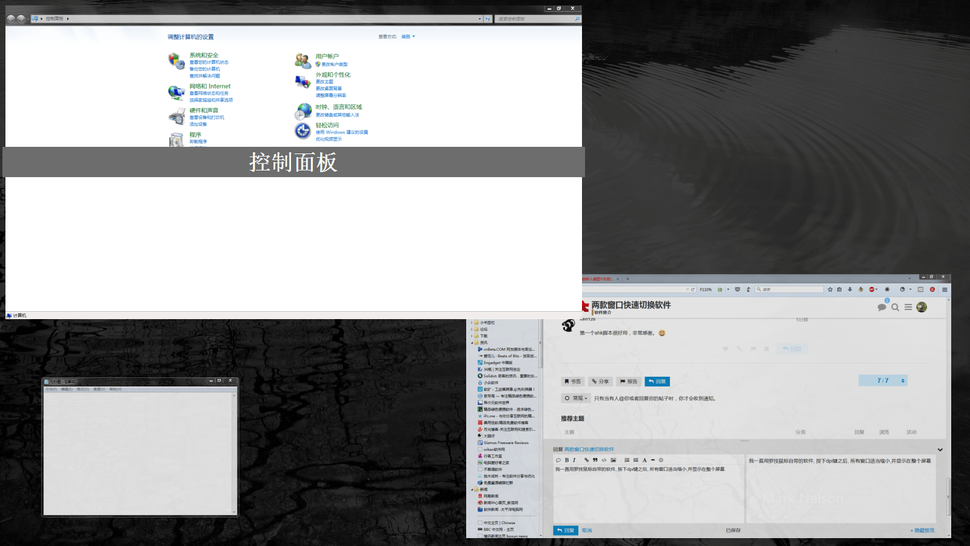Open the emoji picker in the reply editor
This screenshot has width=970, height=546.
point(661,460)
